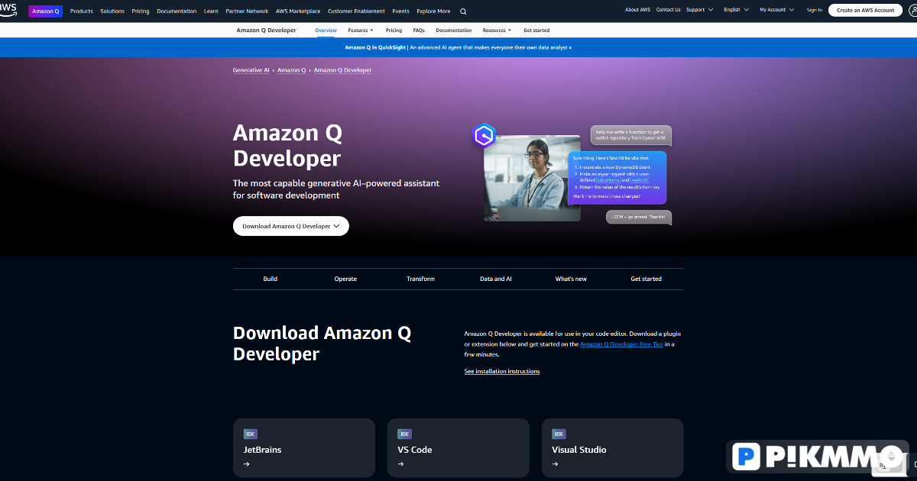Image resolution: width=917 pixels, height=481 pixels.
Task: Jump to the Operate section
Action: [x=345, y=279]
